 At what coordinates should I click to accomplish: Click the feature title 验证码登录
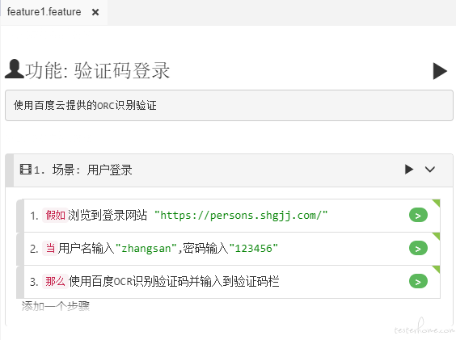click(x=122, y=70)
